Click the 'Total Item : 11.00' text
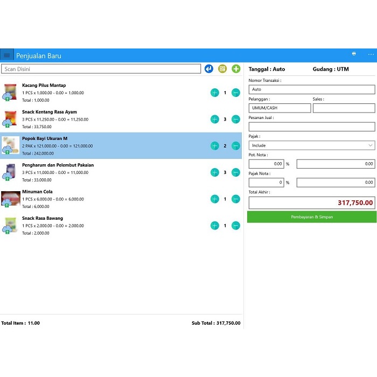Image resolution: width=377 pixels, height=377 pixels. [20, 323]
